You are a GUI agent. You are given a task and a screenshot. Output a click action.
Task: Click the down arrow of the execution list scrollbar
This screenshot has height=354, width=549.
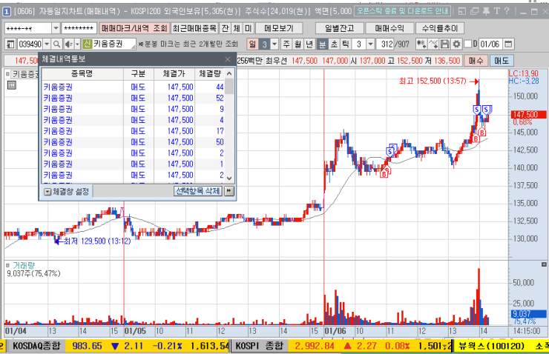[x=229, y=178]
